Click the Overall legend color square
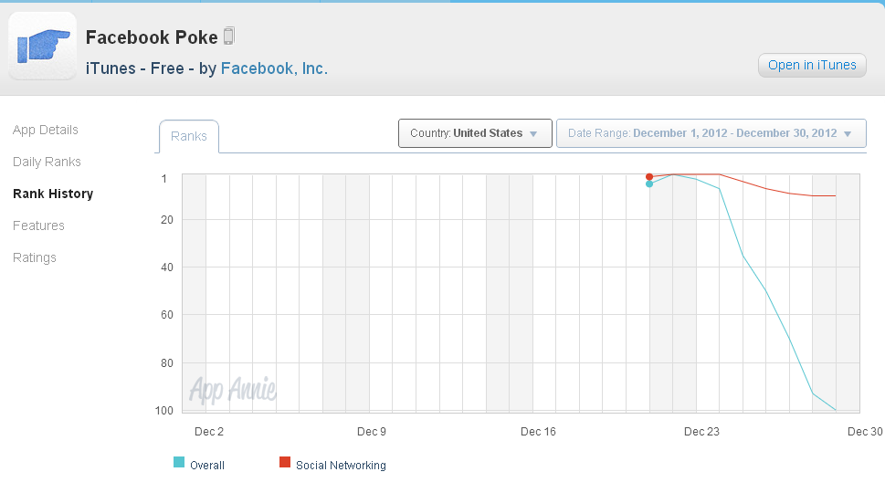885x493 pixels. point(179,463)
